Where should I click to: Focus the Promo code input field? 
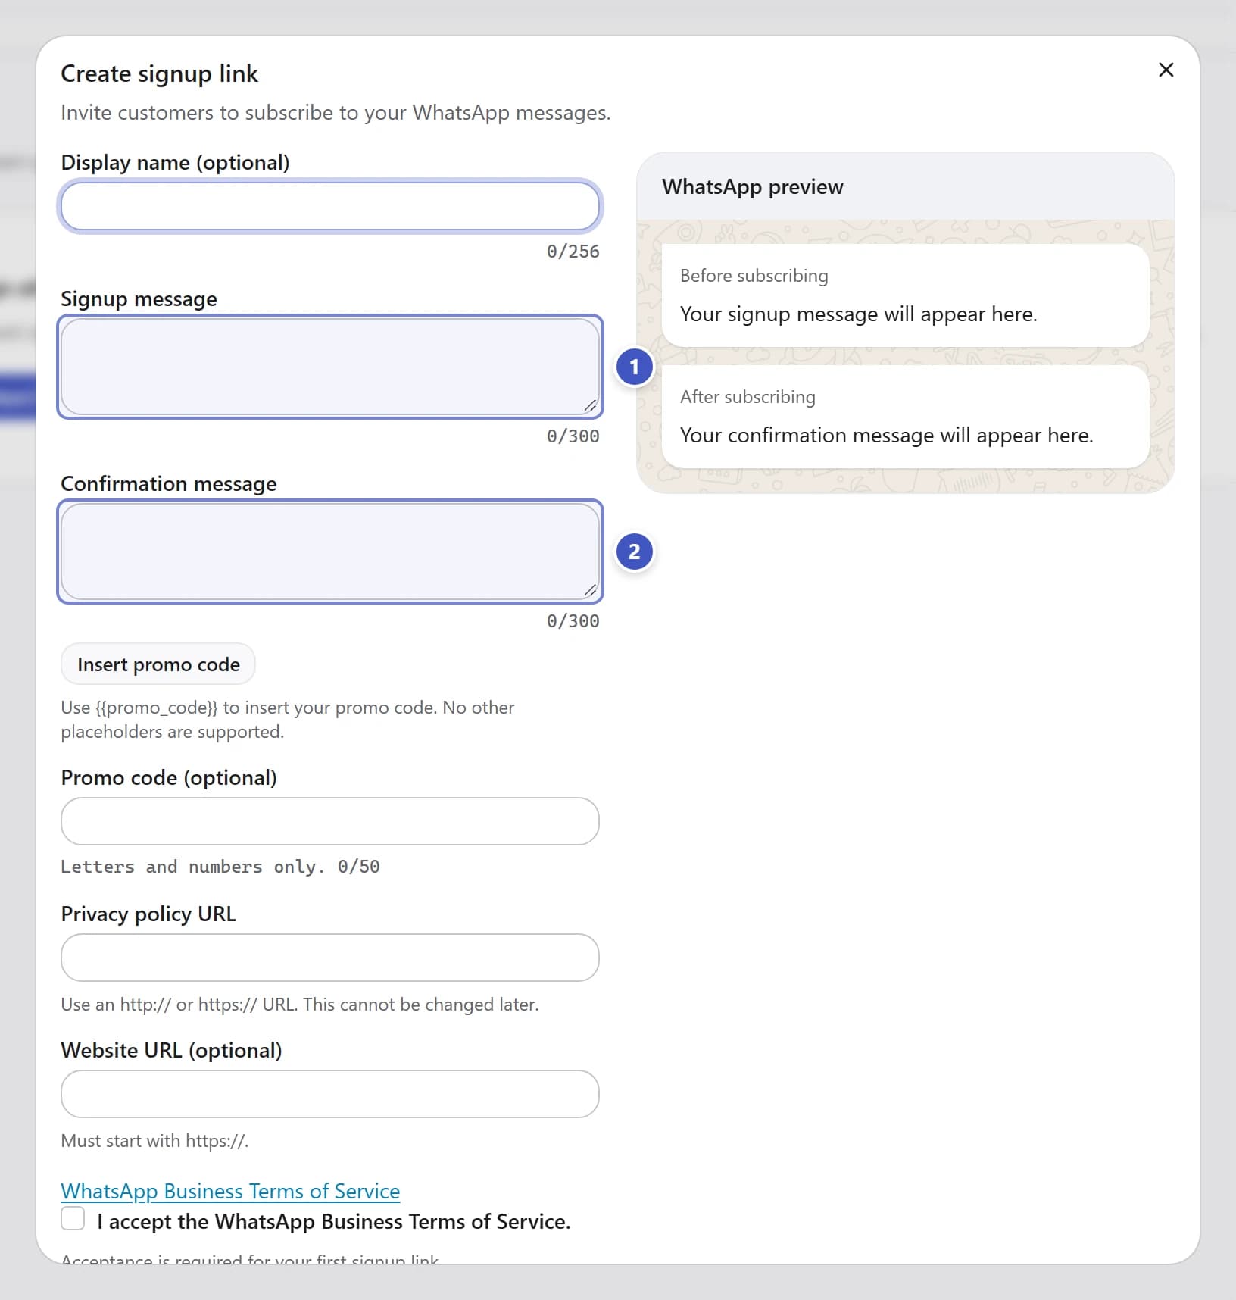[330, 821]
